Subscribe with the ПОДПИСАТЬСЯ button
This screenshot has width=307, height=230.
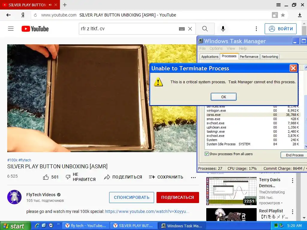point(177,197)
